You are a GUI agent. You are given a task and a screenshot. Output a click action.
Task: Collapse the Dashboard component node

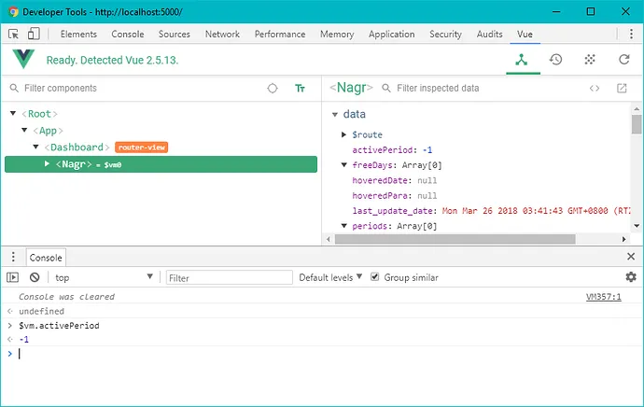coord(36,147)
